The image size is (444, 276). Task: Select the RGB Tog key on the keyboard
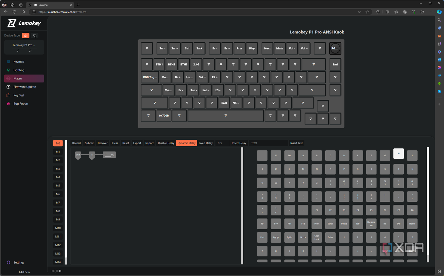pos(150,77)
